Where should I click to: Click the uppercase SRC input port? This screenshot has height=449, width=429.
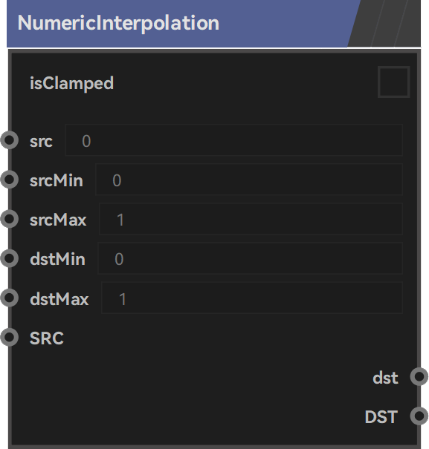10,338
